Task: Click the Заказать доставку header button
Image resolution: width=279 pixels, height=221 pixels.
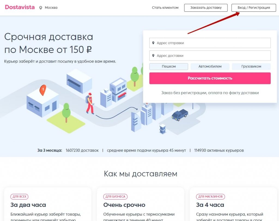Action: [206, 8]
